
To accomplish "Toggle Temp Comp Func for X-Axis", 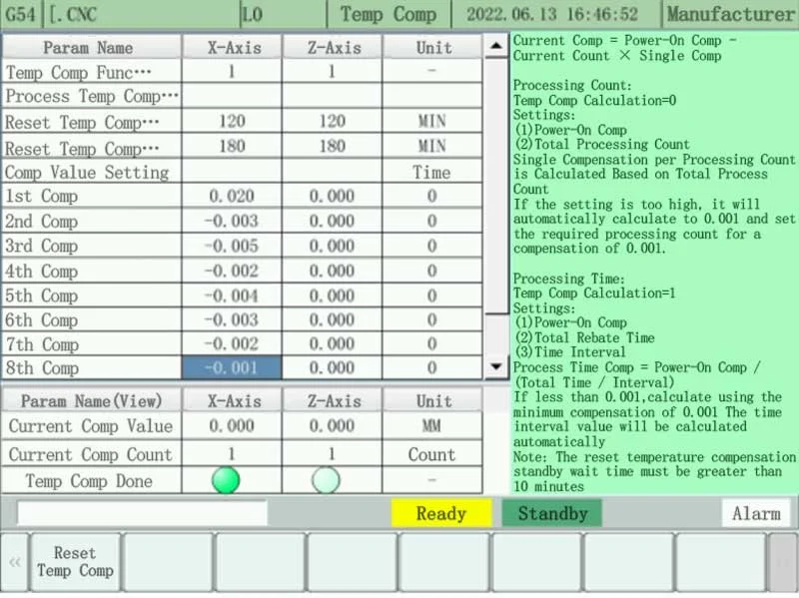I will 231,72.
